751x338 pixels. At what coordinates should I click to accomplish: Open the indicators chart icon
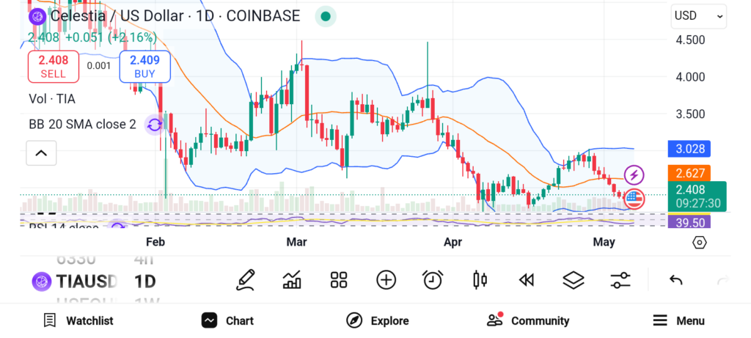tap(292, 279)
